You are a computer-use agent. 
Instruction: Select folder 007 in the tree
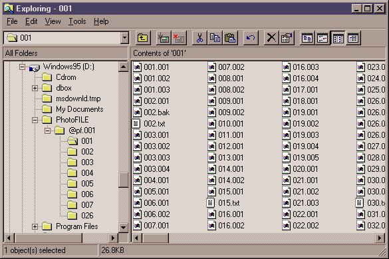[x=80, y=205]
